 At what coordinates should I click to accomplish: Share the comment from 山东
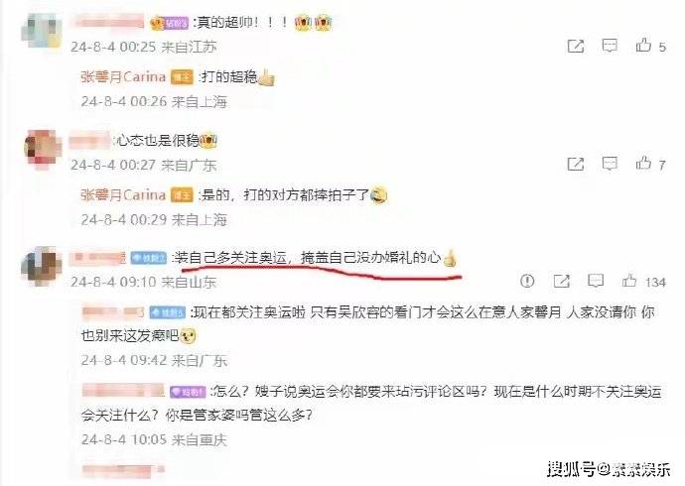(561, 281)
